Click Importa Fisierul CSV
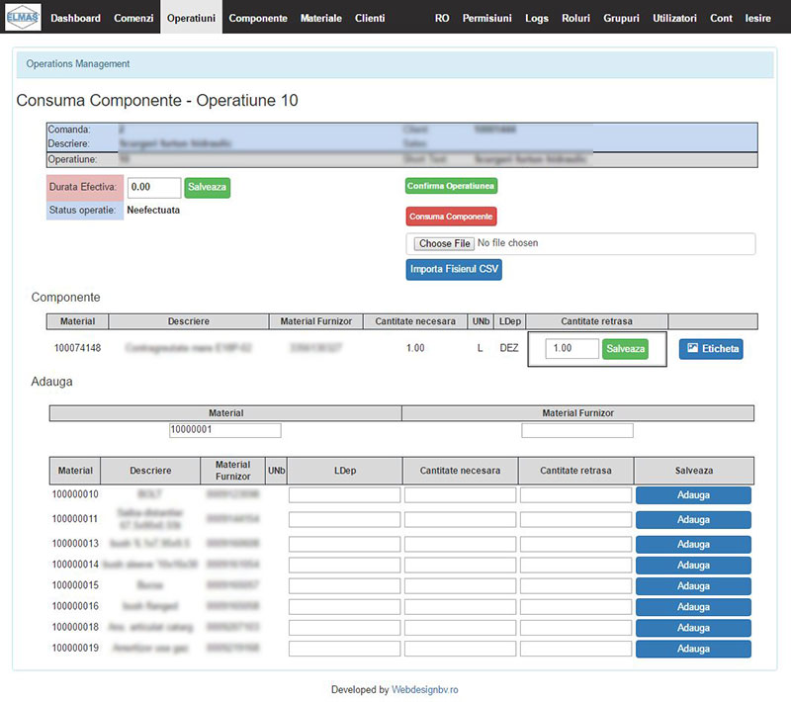Viewport: 791px width, 702px height. (454, 269)
